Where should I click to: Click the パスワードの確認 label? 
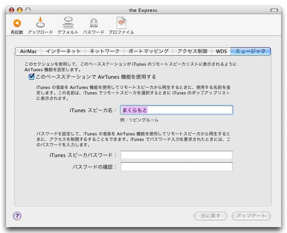click(x=95, y=167)
